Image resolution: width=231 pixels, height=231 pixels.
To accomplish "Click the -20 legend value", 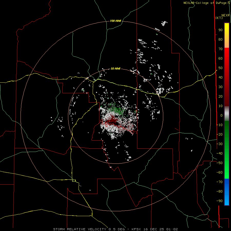I will tap(219, 134).
